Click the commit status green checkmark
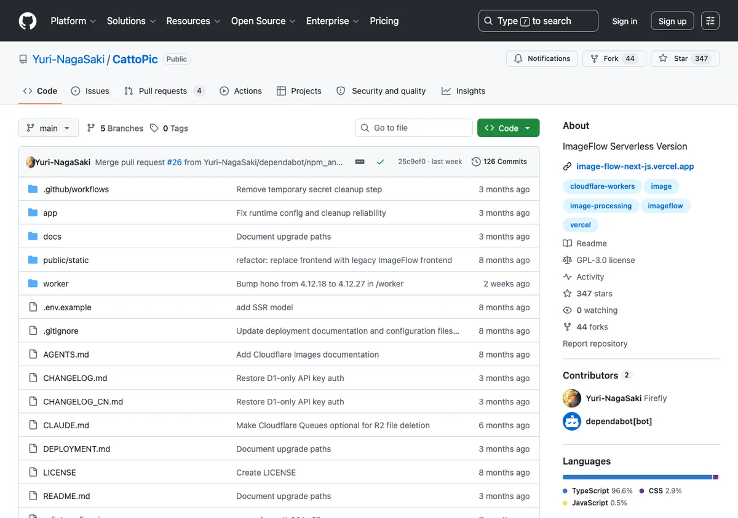This screenshot has height=518, width=738. pos(380,162)
